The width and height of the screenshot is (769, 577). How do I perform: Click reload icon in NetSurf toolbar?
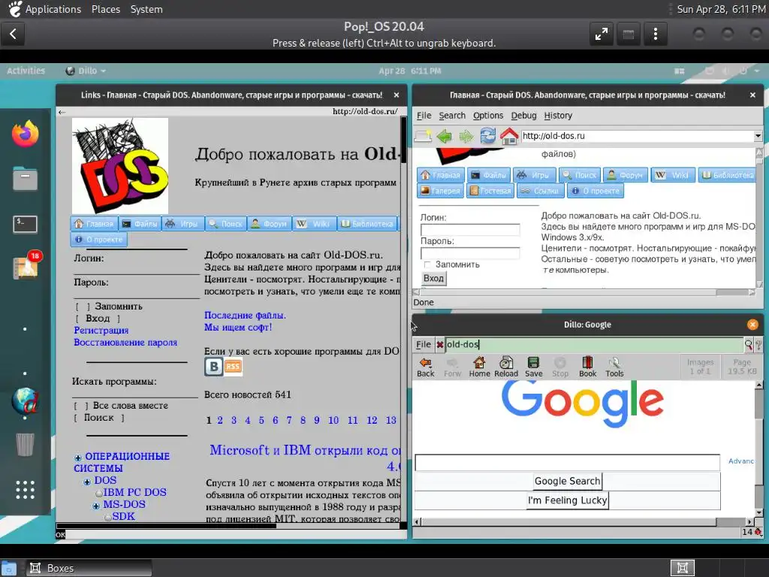tap(487, 135)
